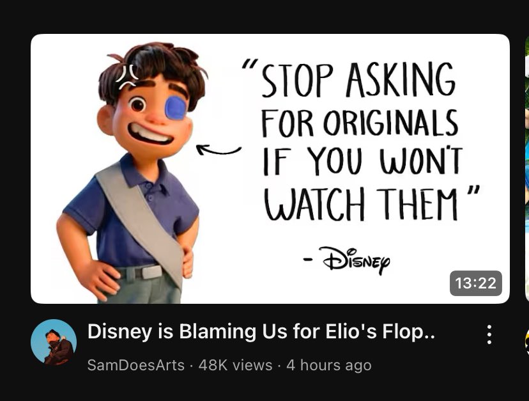Open the SamDoesArts channel avatar
Screen dimensions: 529x401
54,342
